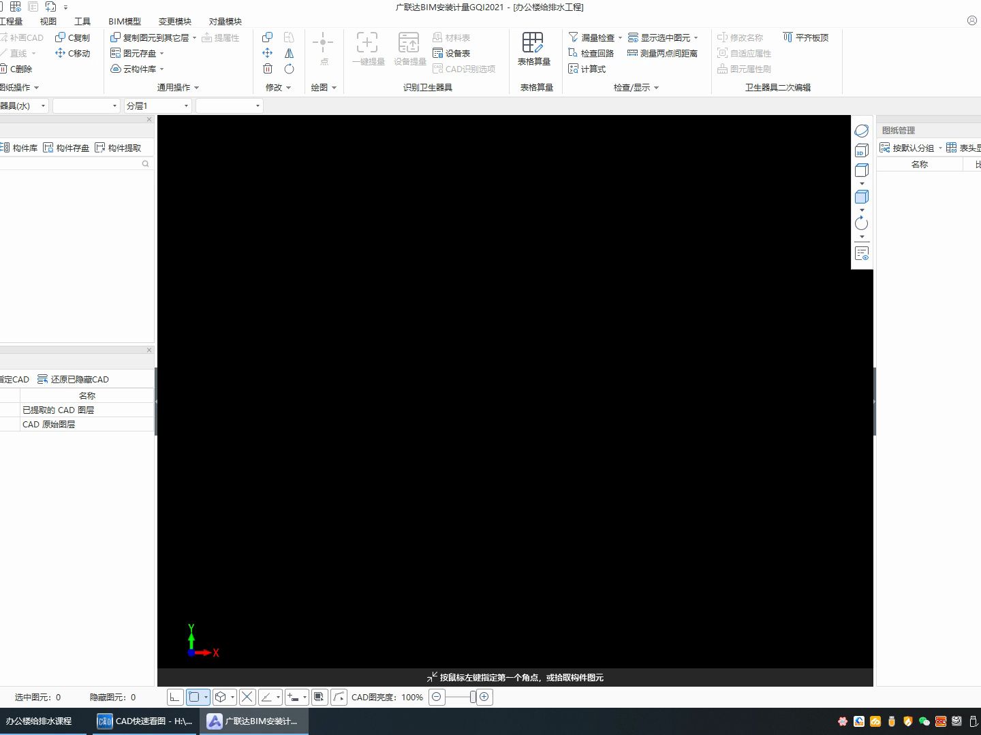Click the polyline select icon in status bar
Viewport: 981px width, 735px height.
[339, 697]
